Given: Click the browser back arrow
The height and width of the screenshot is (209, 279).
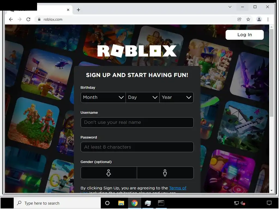Looking at the screenshot, I should (11, 19).
